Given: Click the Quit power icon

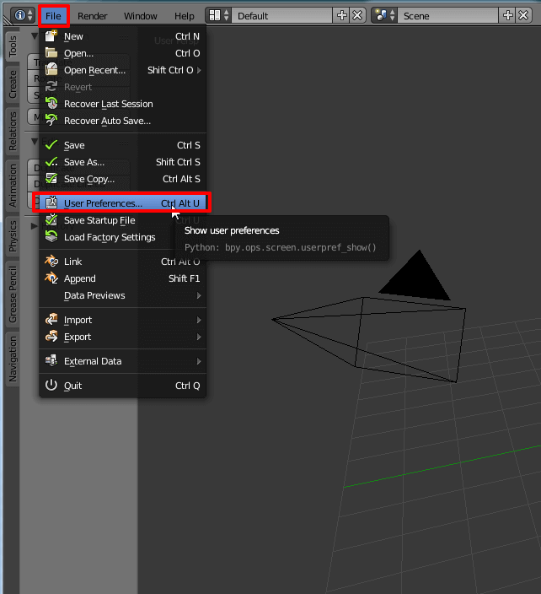Looking at the screenshot, I should pyautogui.click(x=51, y=386).
